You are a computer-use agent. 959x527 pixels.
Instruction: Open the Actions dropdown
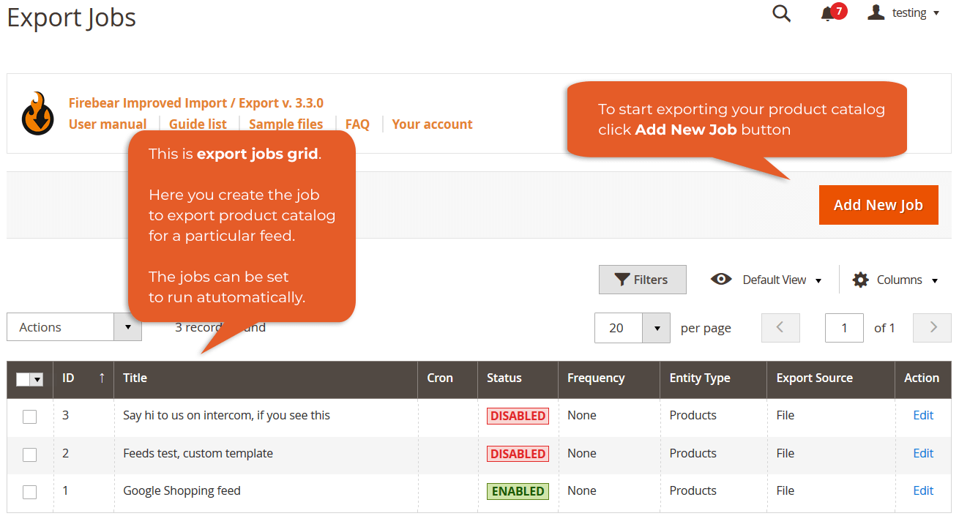(74, 327)
